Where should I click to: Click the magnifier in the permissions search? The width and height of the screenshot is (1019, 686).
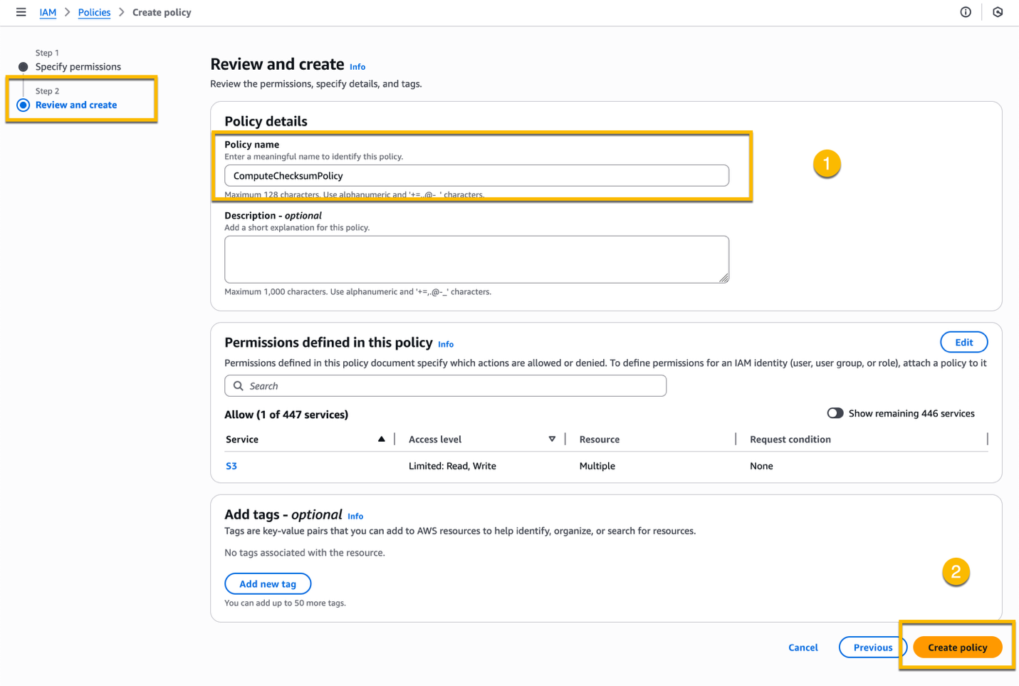[239, 385]
